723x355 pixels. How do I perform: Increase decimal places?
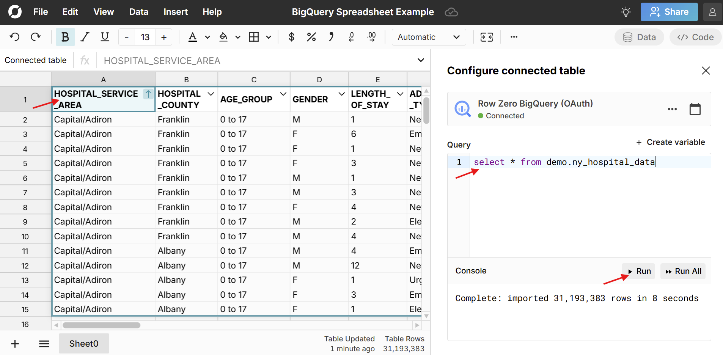pyautogui.click(x=372, y=37)
